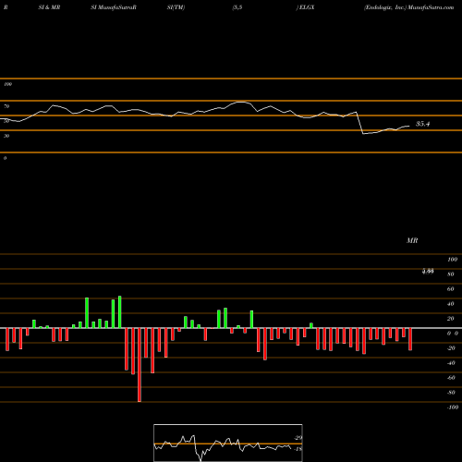Click the last red bar of MR histogram
The width and height of the screenshot is (462, 462).
[410, 339]
